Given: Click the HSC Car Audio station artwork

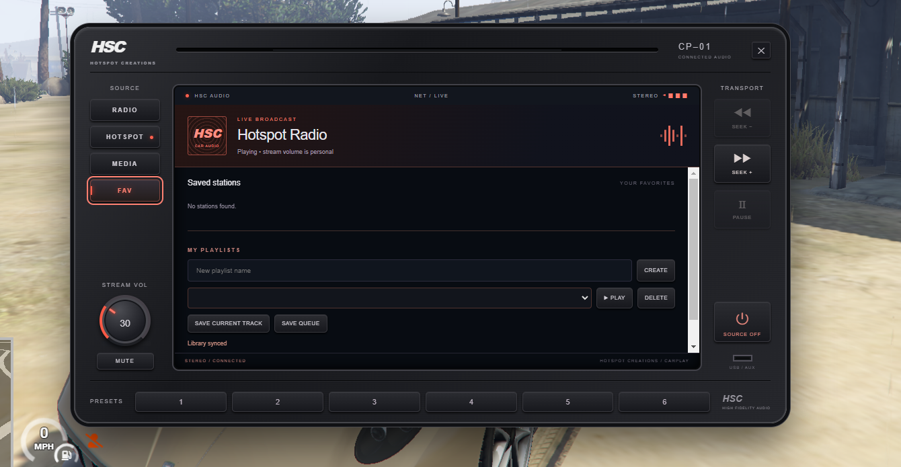Looking at the screenshot, I should click(207, 136).
